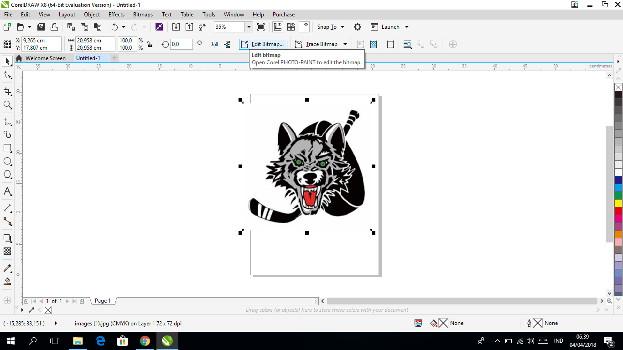Open the Bitmaps menu

click(x=143, y=14)
